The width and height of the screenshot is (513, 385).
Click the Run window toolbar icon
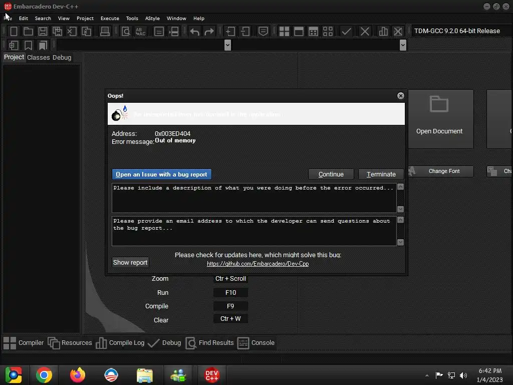299,32
